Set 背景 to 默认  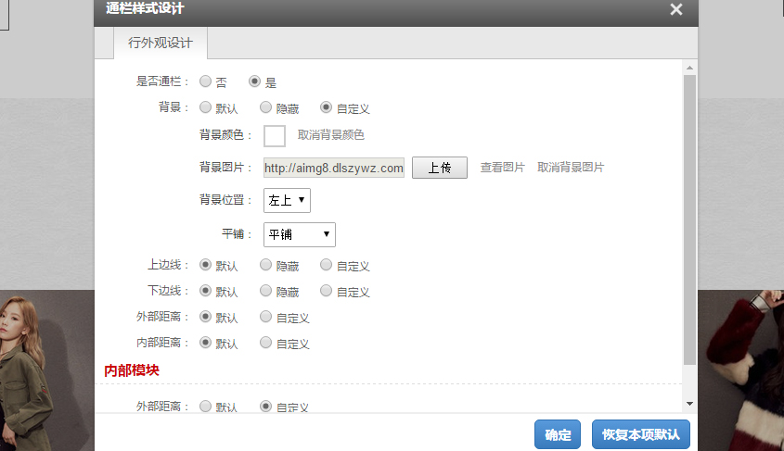206,107
